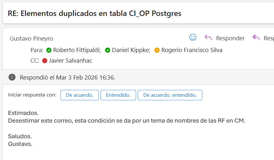Image resolution: width=274 pixels, height=160 pixels.
Task: Open recipient Roberto Fittipaldi's name
Action: 77,50
